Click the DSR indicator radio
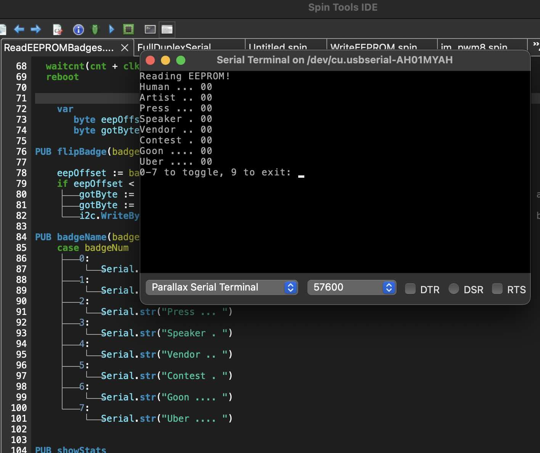 coord(454,289)
